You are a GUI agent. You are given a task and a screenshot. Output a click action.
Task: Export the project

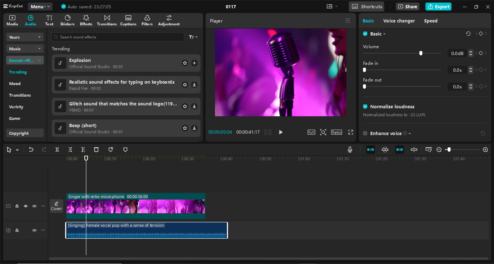[438, 7]
